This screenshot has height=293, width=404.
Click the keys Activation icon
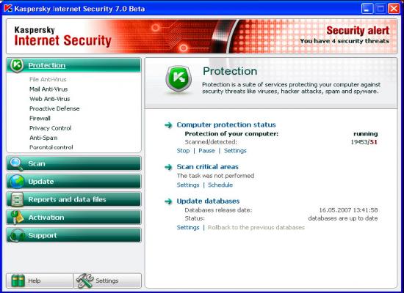pyautogui.click(x=17, y=217)
